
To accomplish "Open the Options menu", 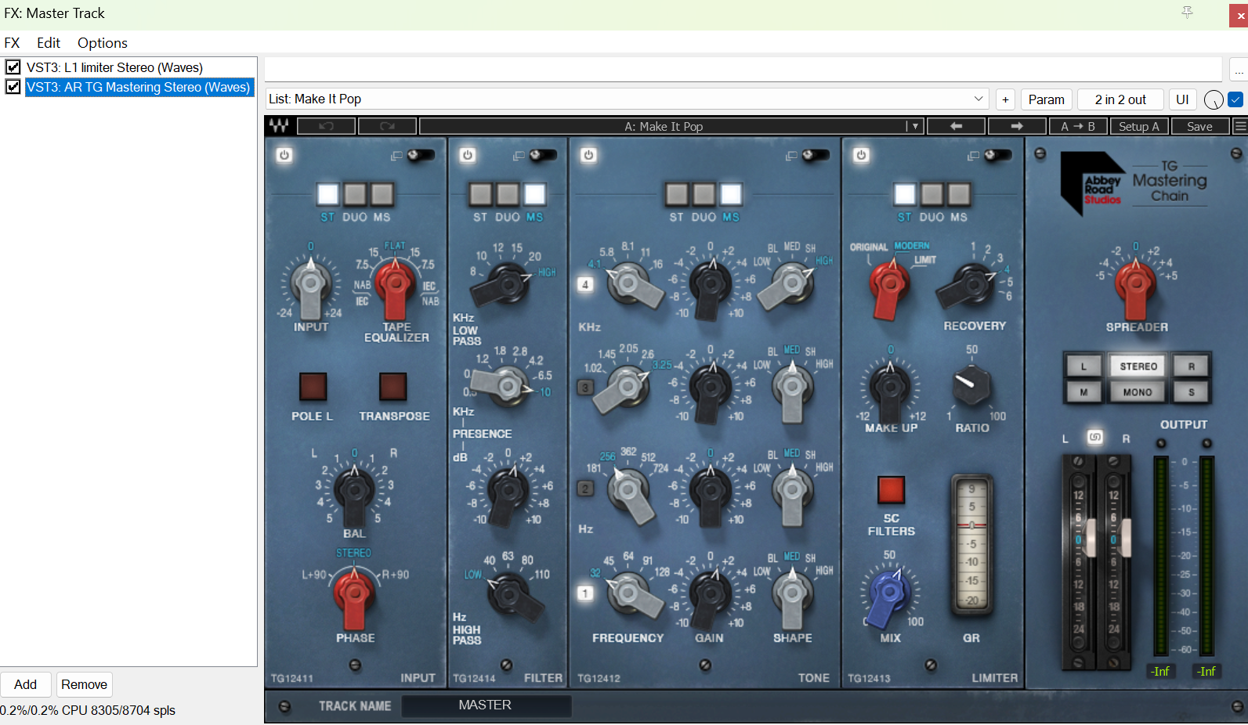I will (103, 43).
